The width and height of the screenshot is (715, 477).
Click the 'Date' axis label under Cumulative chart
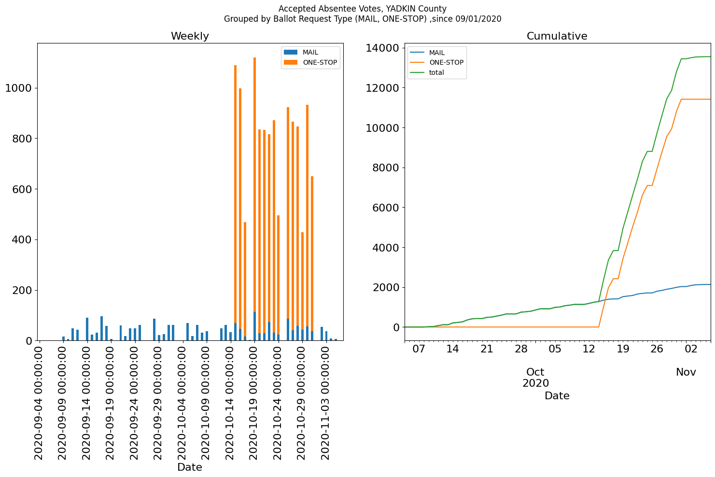(557, 396)
